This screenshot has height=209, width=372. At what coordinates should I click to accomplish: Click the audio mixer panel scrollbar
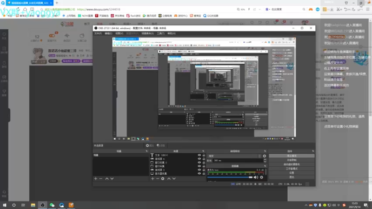pos(266,171)
